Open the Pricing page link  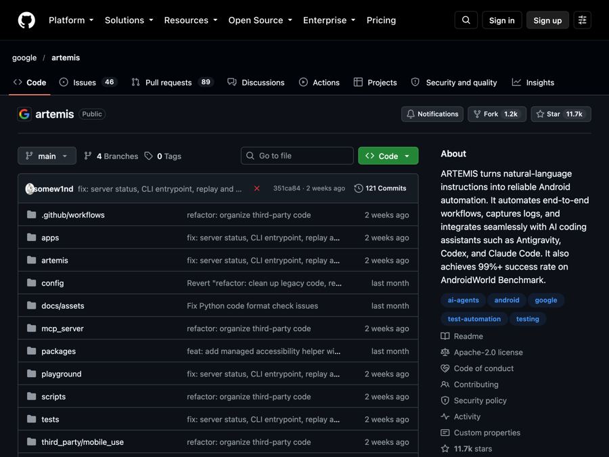(x=381, y=20)
